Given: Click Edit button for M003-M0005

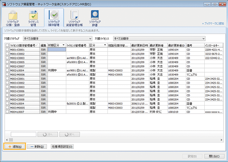Looking at the screenshot, I should tap(43, 107).
